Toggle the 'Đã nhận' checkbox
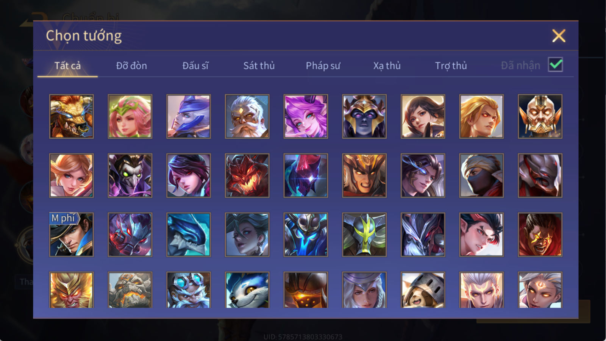 pos(555,65)
